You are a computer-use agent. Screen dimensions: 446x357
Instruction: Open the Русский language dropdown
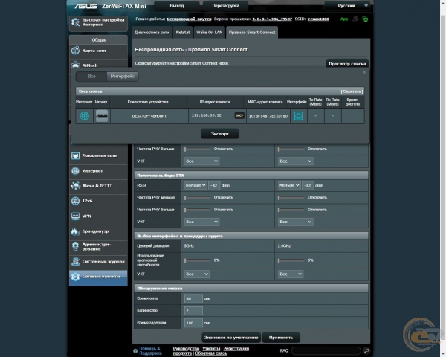pyautogui.click(x=347, y=6)
